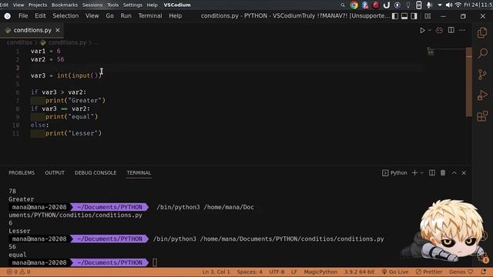Change indentation via Spaces: 4
The height and width of the screenshot is (277, 493).
(250, 272)
